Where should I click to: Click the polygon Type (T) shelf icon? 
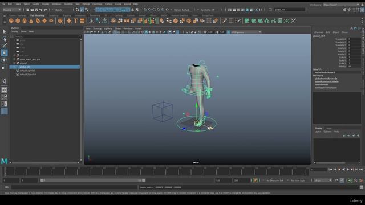[76, 21]
